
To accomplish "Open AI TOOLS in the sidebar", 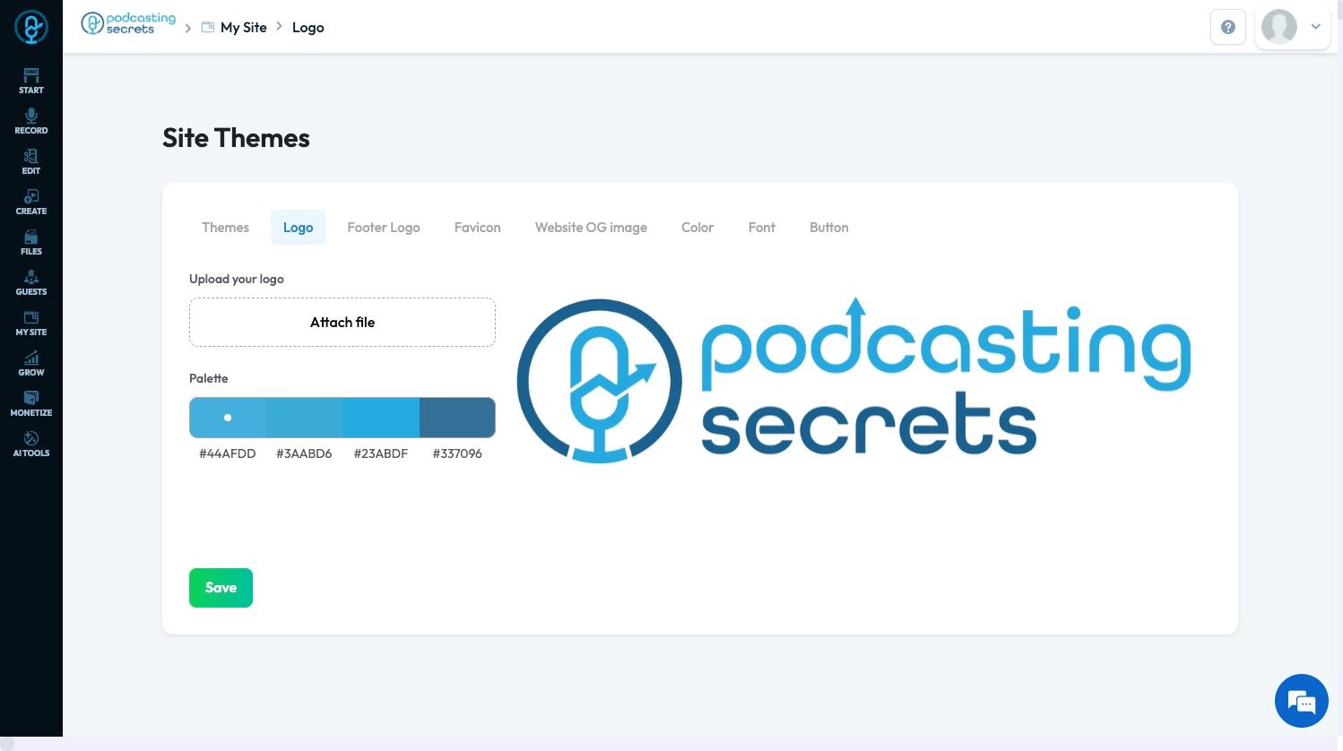I will [31, 445].
